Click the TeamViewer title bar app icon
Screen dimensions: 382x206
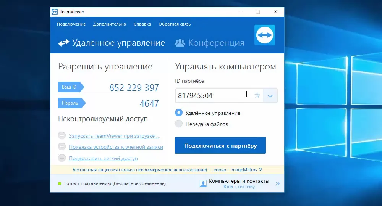click(x=55, y=12)
